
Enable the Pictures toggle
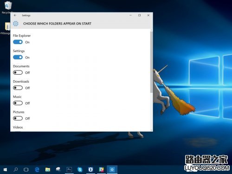(x=18, y=118)
